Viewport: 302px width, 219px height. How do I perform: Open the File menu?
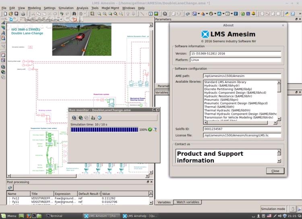click(x=4, y=8)
